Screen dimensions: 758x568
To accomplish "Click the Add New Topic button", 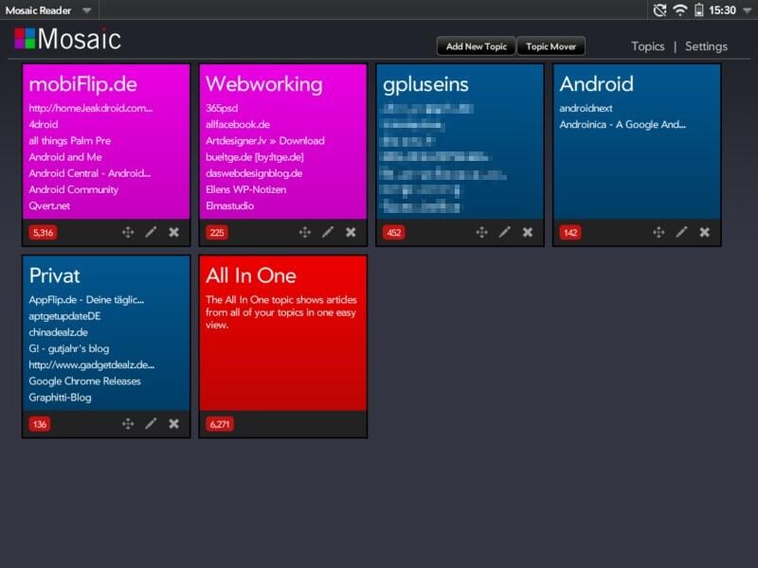I will click(477, 46).
